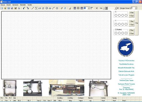The height and width of the screenshot is (102, 142).
Task: Click fourth indicator circle in X group
Action: point(126,16)
